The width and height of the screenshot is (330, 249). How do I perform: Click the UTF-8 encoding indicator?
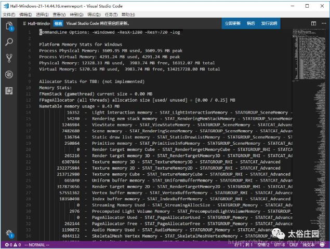coord(280,245)
